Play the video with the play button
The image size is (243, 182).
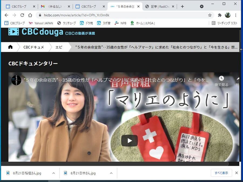[x=129, y=140]
